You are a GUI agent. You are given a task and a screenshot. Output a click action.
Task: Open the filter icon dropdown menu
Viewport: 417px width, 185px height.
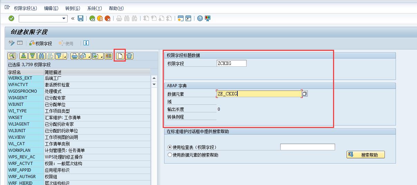[65, 56]
